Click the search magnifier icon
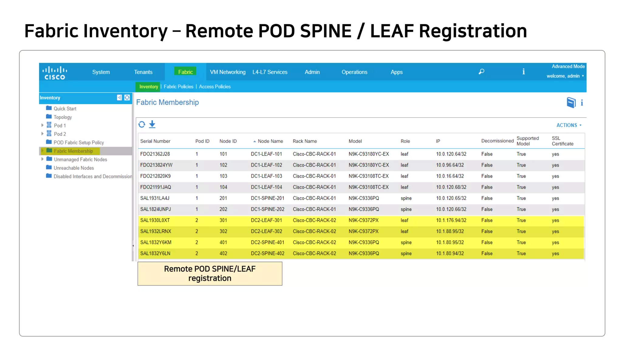Screen dimensions: 622x350 [x=481, y=72]
